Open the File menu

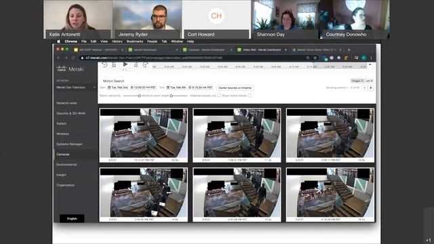tap(84, 41)
